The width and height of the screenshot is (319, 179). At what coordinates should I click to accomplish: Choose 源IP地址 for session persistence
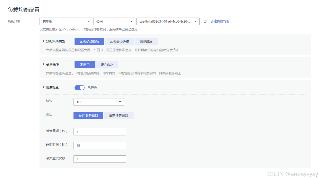[107, 65]
